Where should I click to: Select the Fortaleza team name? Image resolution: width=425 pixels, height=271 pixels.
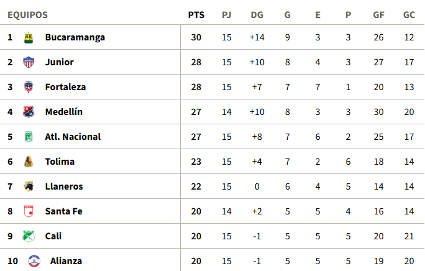click(x=65, y=87)
